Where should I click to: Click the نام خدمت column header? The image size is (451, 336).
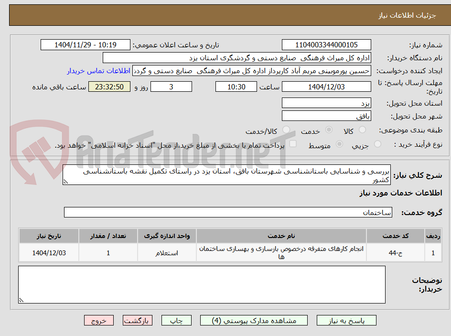pyautogui.click(x=281, y=236)
